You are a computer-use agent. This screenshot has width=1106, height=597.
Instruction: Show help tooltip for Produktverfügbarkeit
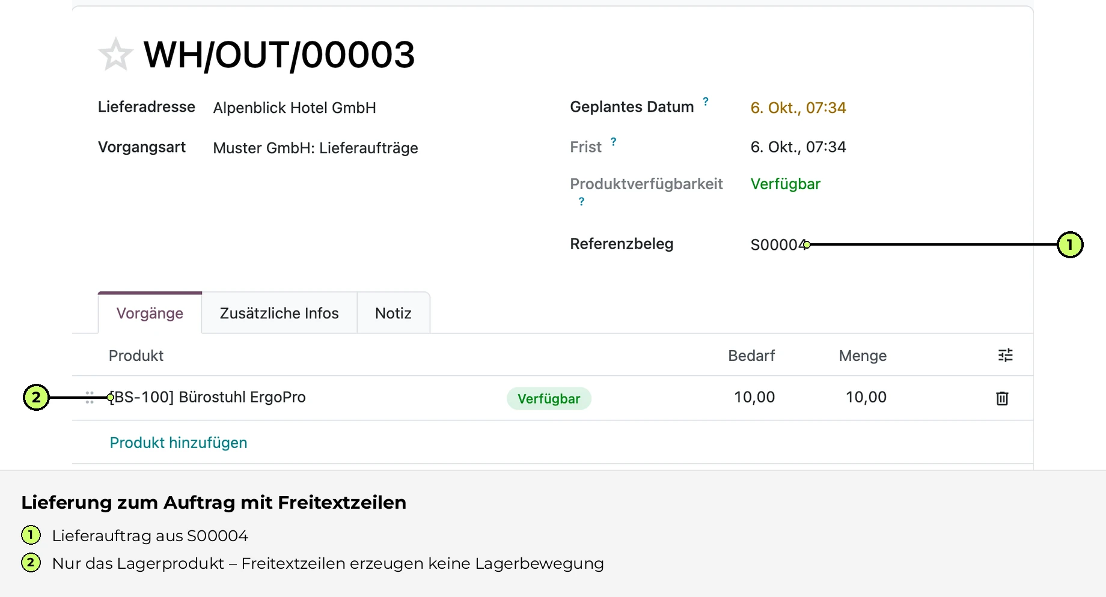(581, 202)
